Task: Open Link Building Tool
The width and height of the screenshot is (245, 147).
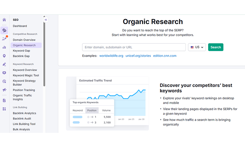Action: click(24, 124)
